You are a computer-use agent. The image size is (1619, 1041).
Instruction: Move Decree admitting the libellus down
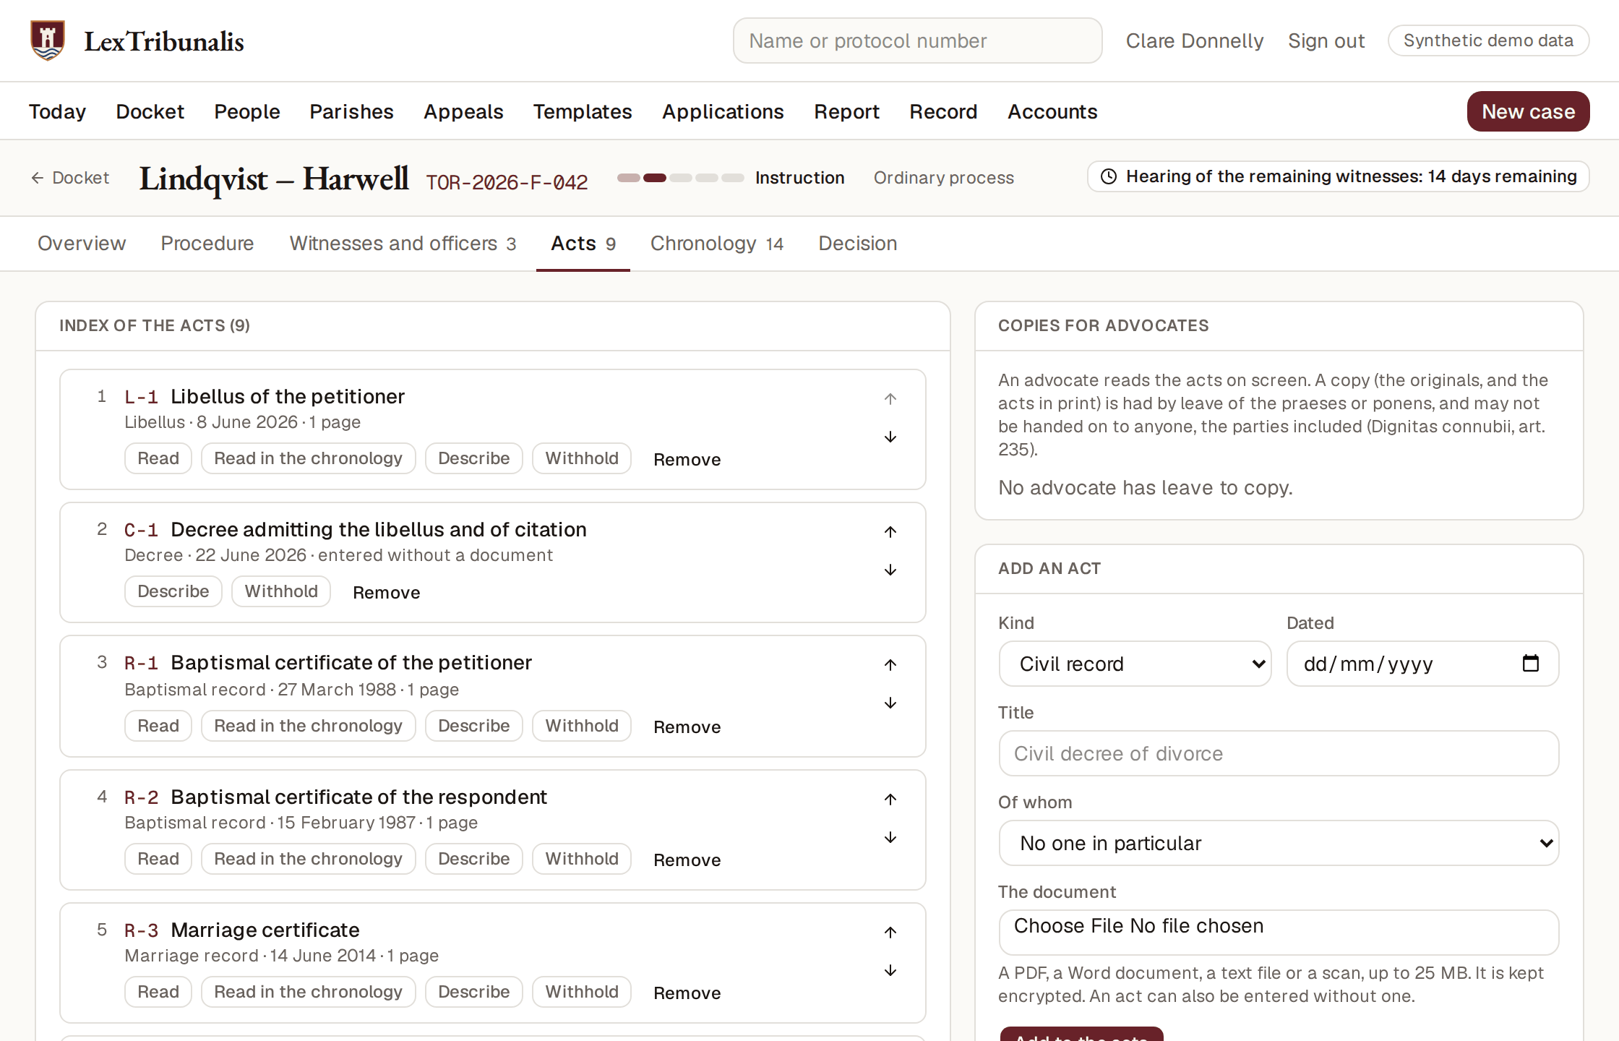[890, 570]
